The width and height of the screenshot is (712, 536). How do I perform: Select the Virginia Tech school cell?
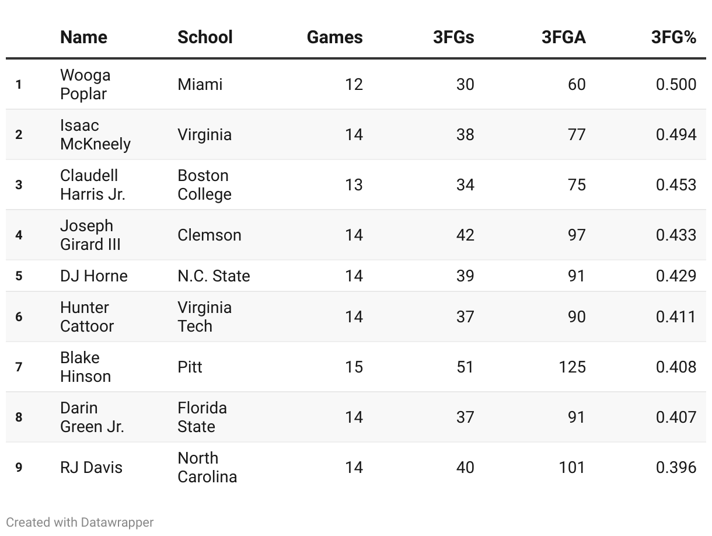pyautogui.click(x=204, y=316)
